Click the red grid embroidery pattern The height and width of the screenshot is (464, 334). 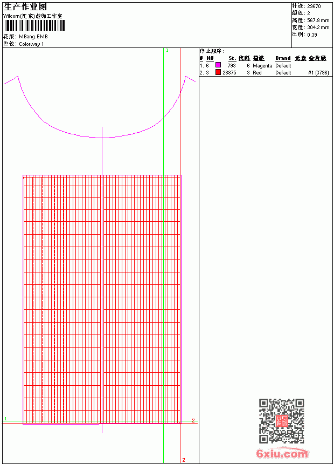[102, 299]
